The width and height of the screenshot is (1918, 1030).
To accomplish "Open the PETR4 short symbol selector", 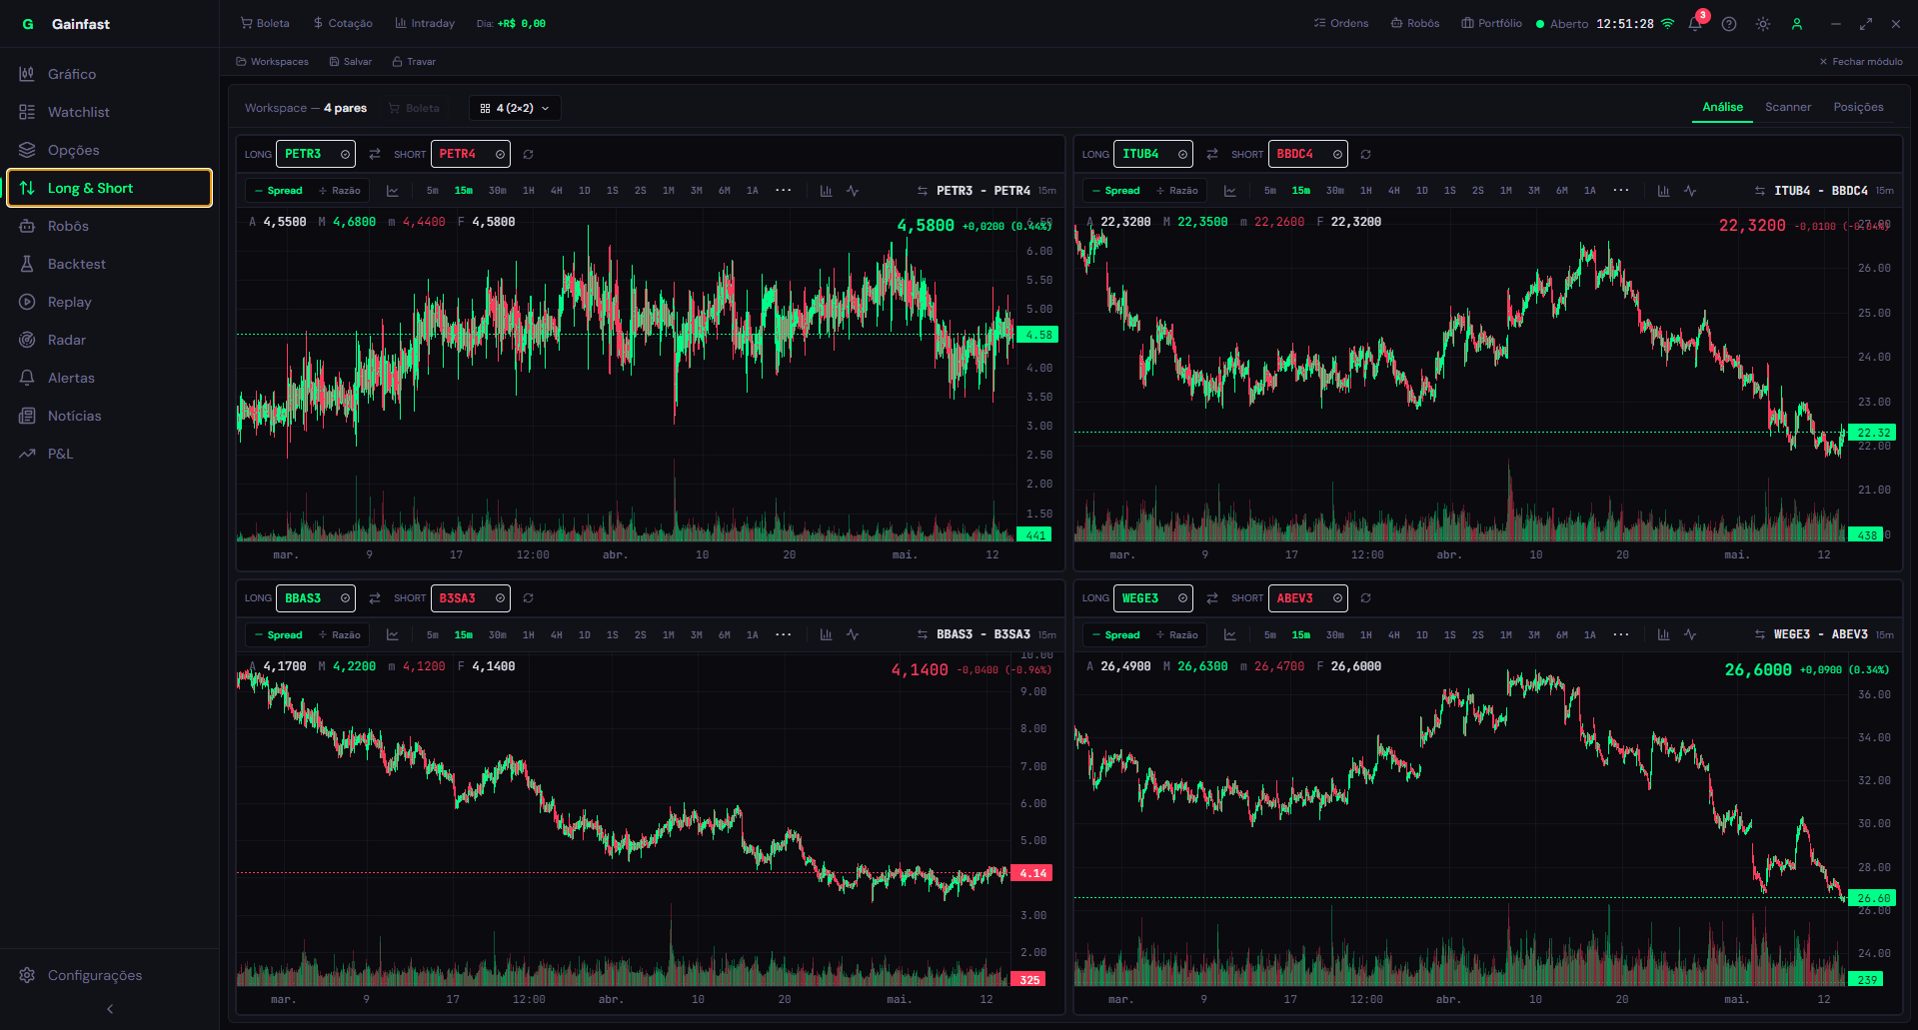I will pos(471,154).
